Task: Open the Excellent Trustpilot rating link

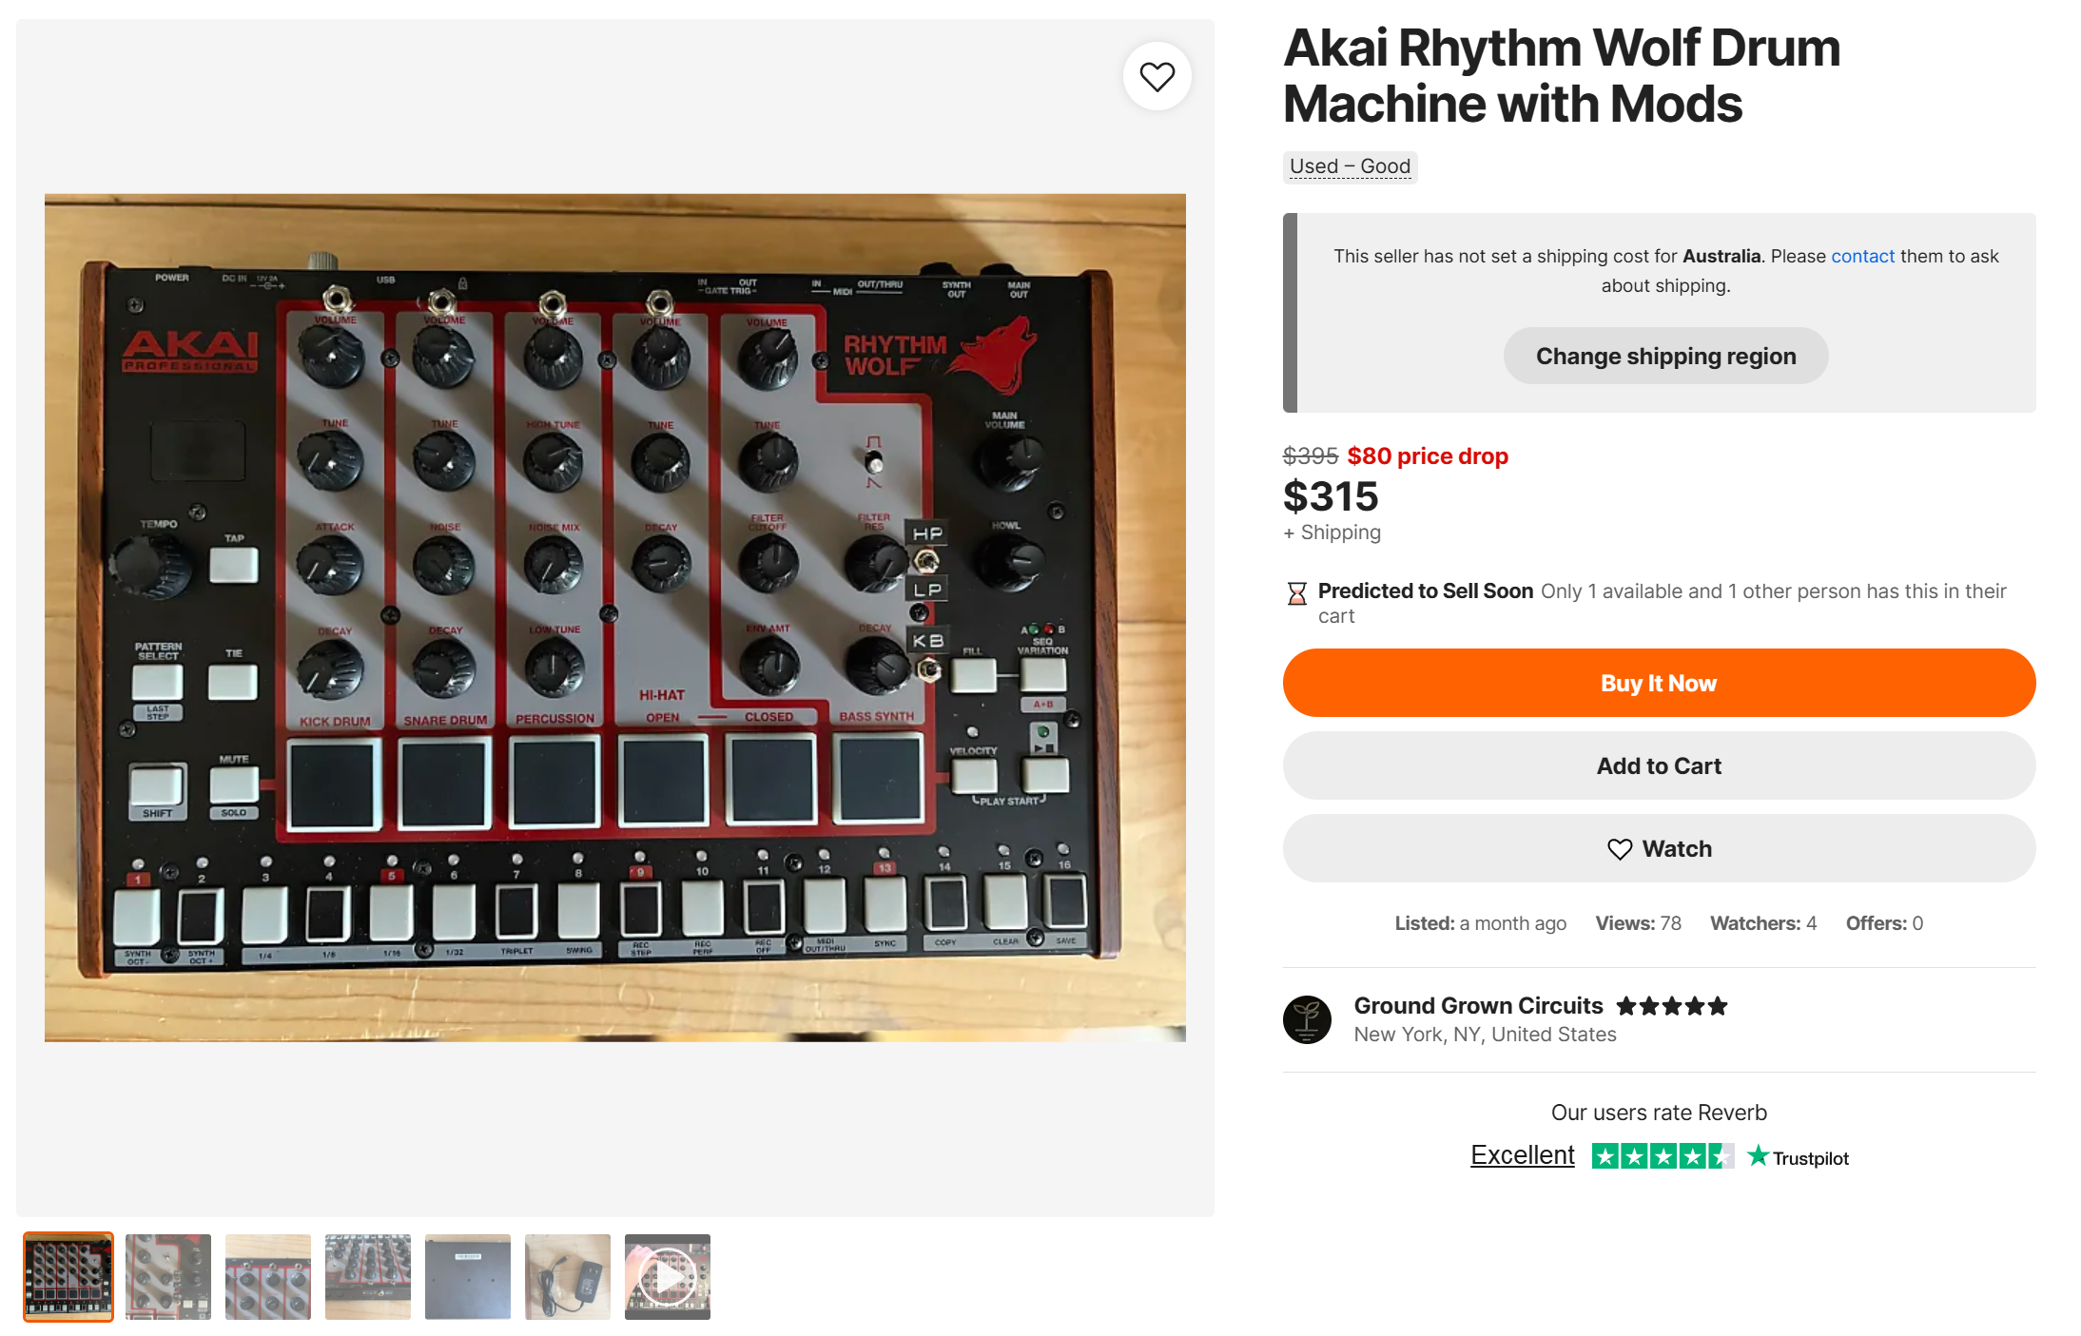Action: (1522, 1155)
